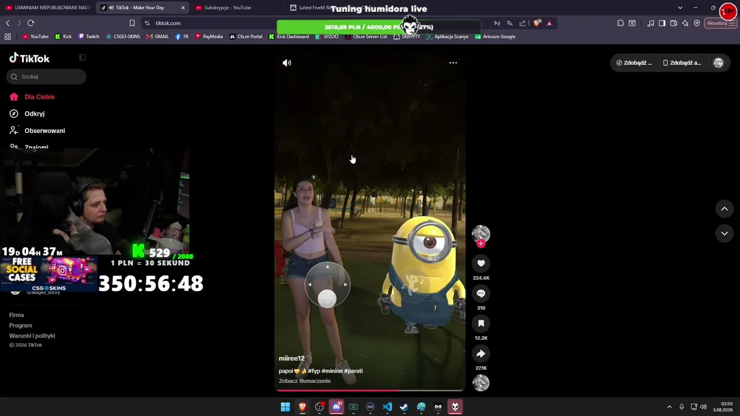Viewport: 740px width, 416px height.
Task: Open the YouTube bookmark
Action: pos(35,36)
